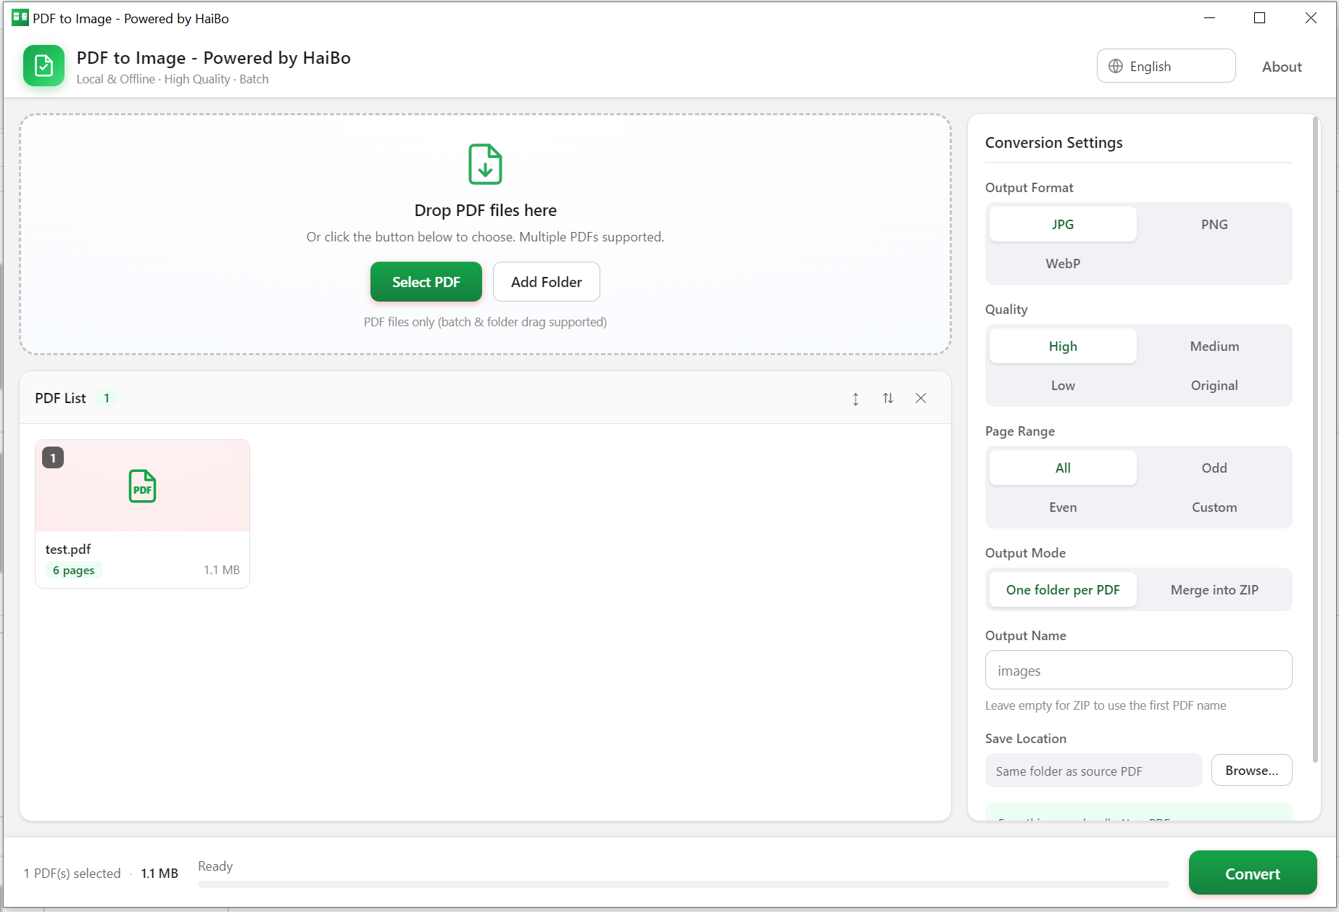Click the Save Location path field

pos(1093,771)
